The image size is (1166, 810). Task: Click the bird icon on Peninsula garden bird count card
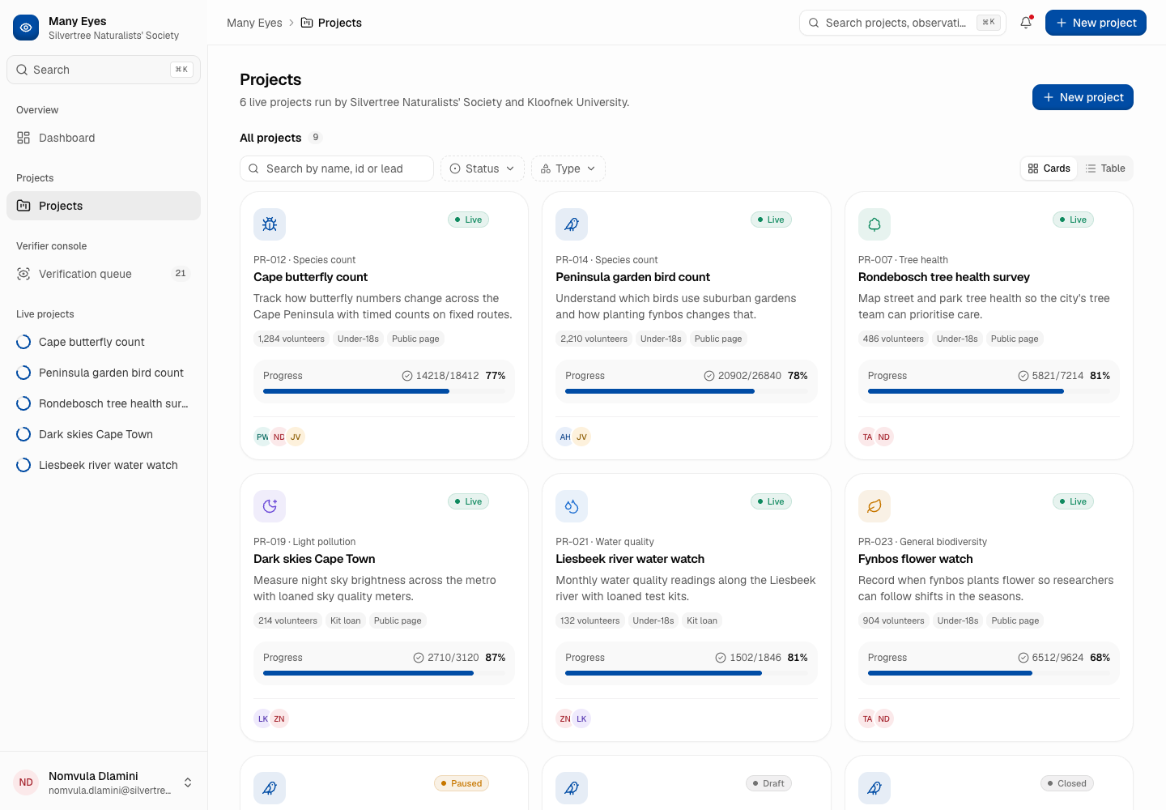572,224
